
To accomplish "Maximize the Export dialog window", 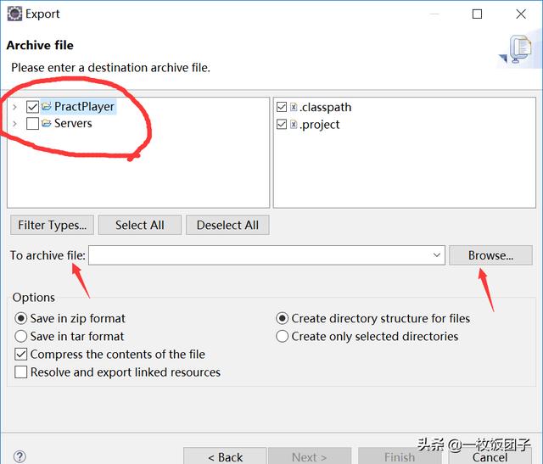I will [477, 14].
